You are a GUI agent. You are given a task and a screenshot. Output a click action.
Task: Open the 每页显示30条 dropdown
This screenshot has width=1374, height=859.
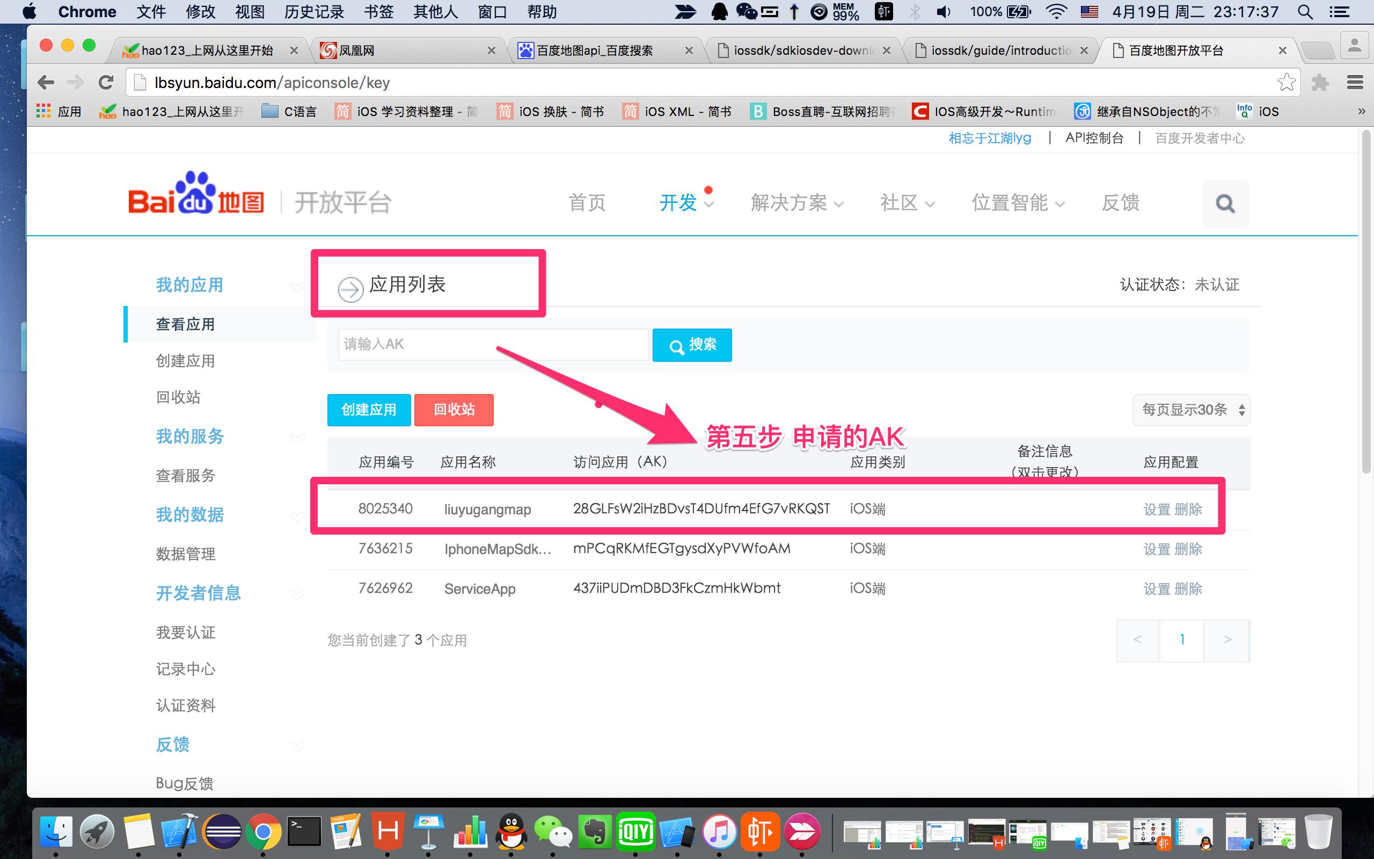pos(1191,410)
